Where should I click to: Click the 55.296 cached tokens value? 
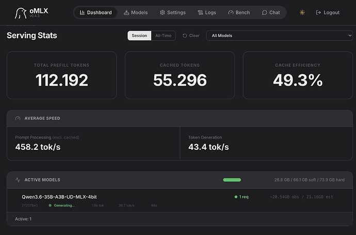[x=180, y=80]
